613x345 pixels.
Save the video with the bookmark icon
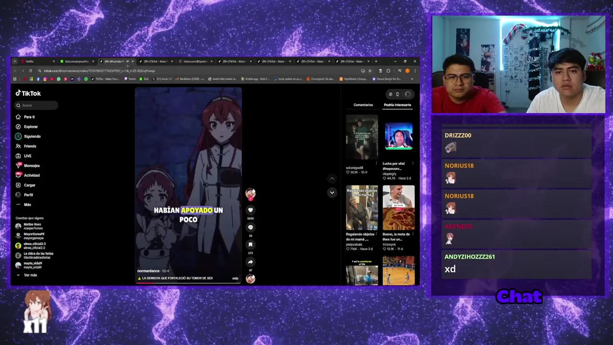tap(250, 244)
